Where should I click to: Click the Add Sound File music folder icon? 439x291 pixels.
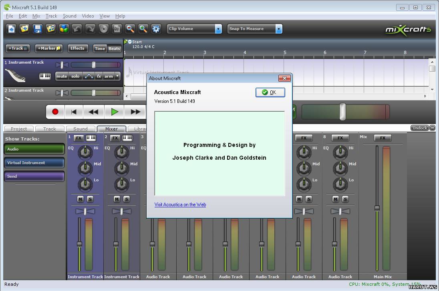pyautogui.click(x=51, y=29)
